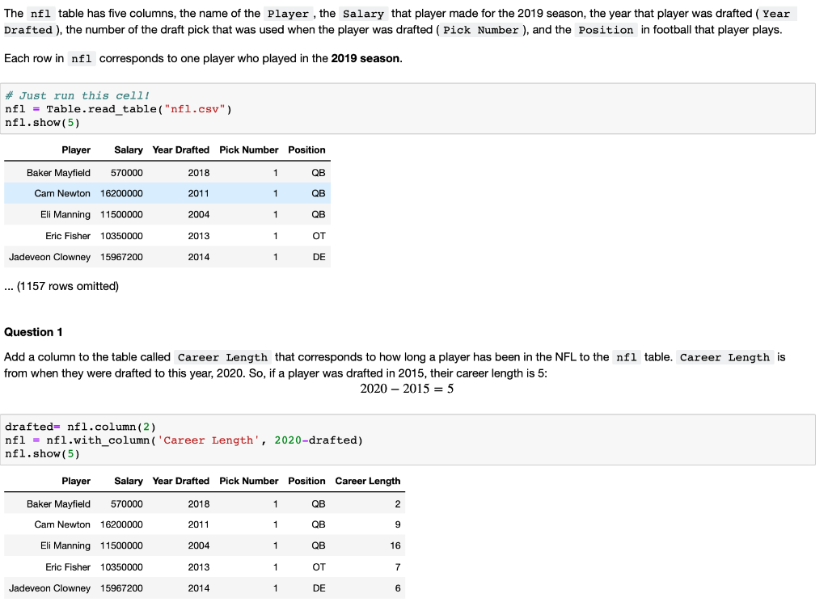Select the 'Question 1' heading
The image size is (828, 602).
pos(33,332)
